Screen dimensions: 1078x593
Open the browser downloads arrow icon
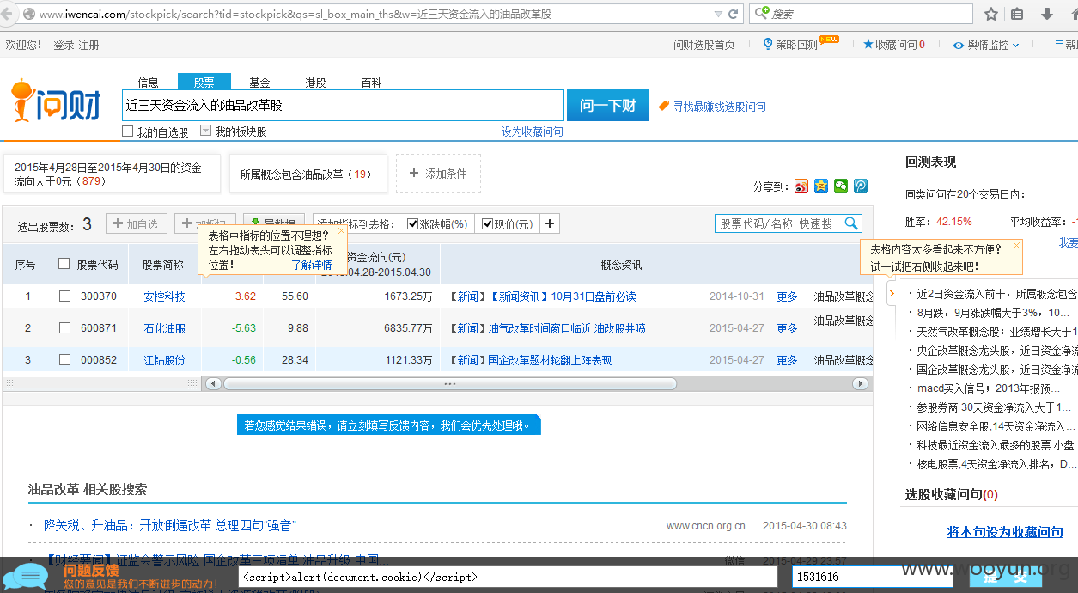coord(1047,14)
